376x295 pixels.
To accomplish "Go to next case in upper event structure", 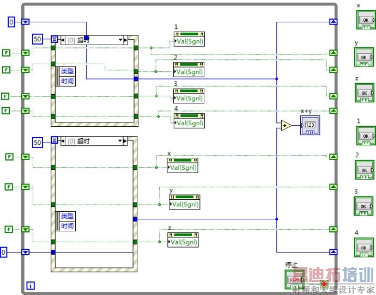I will pos(125,40).
